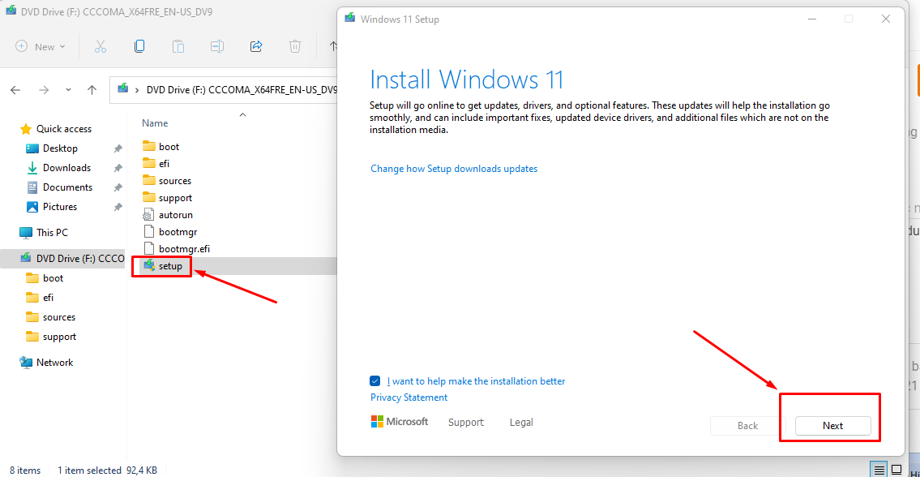This screenshot has height=477, width=920.
Task: Click the Explorer title bar DVD drive icon
Action: coord(10,11)
